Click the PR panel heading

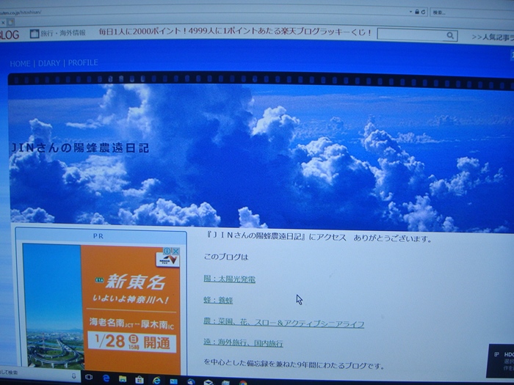click(98, 236)
